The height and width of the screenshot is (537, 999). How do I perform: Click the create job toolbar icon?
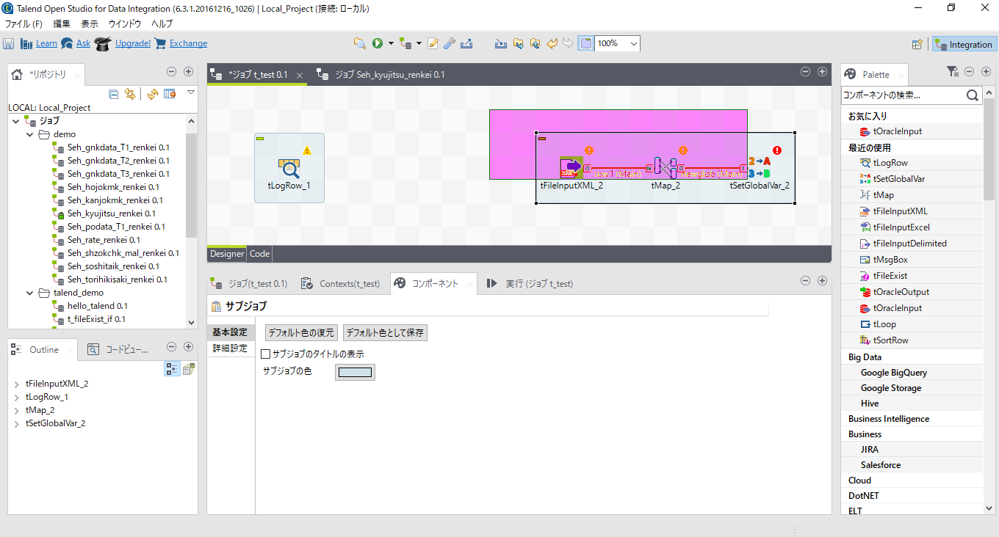(405, 43)
